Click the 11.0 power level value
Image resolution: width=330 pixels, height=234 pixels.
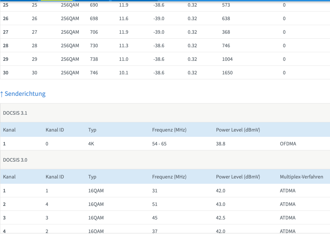coord(124,59)
